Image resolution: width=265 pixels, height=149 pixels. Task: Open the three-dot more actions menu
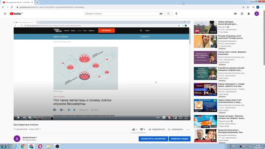188,130
